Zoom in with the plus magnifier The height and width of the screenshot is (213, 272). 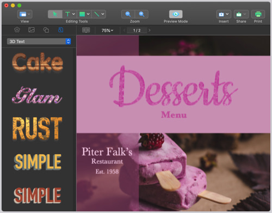click(x=141, y=14)
